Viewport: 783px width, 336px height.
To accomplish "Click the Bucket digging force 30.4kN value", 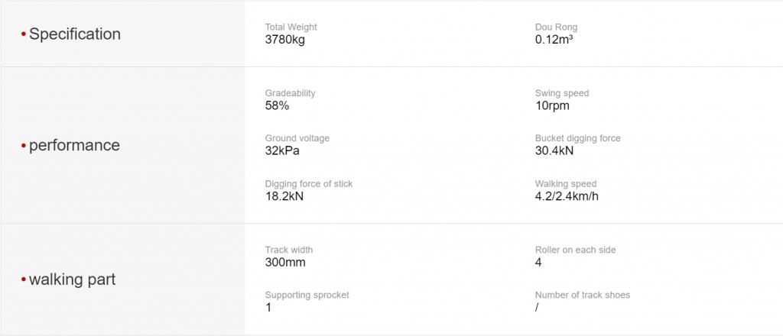I will (x=554, y=150).
